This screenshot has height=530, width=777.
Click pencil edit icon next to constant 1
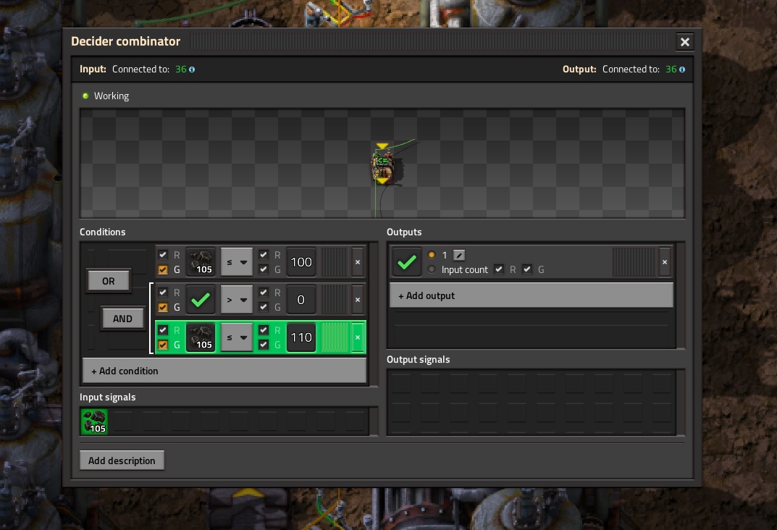click(459, 255)
